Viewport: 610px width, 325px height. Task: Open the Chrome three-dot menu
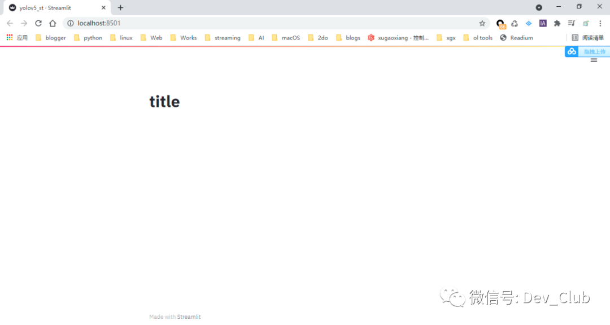[600, 23]
